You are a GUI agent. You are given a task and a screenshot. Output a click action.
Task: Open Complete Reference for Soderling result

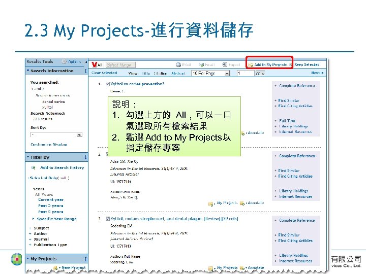click(297, 220)
